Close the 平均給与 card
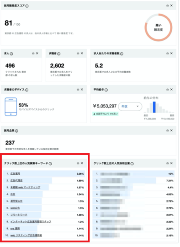The width and height of the screenshot is (180, 247). click(171, 90)
